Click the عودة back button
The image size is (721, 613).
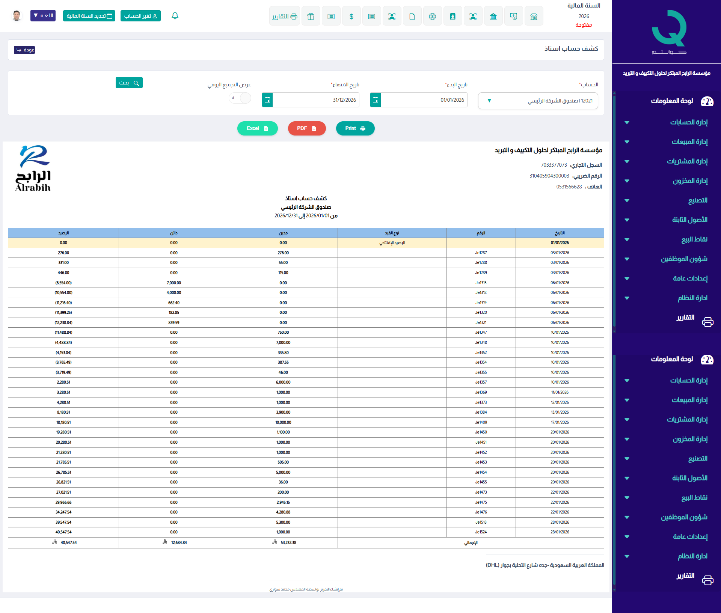[24, 50]
